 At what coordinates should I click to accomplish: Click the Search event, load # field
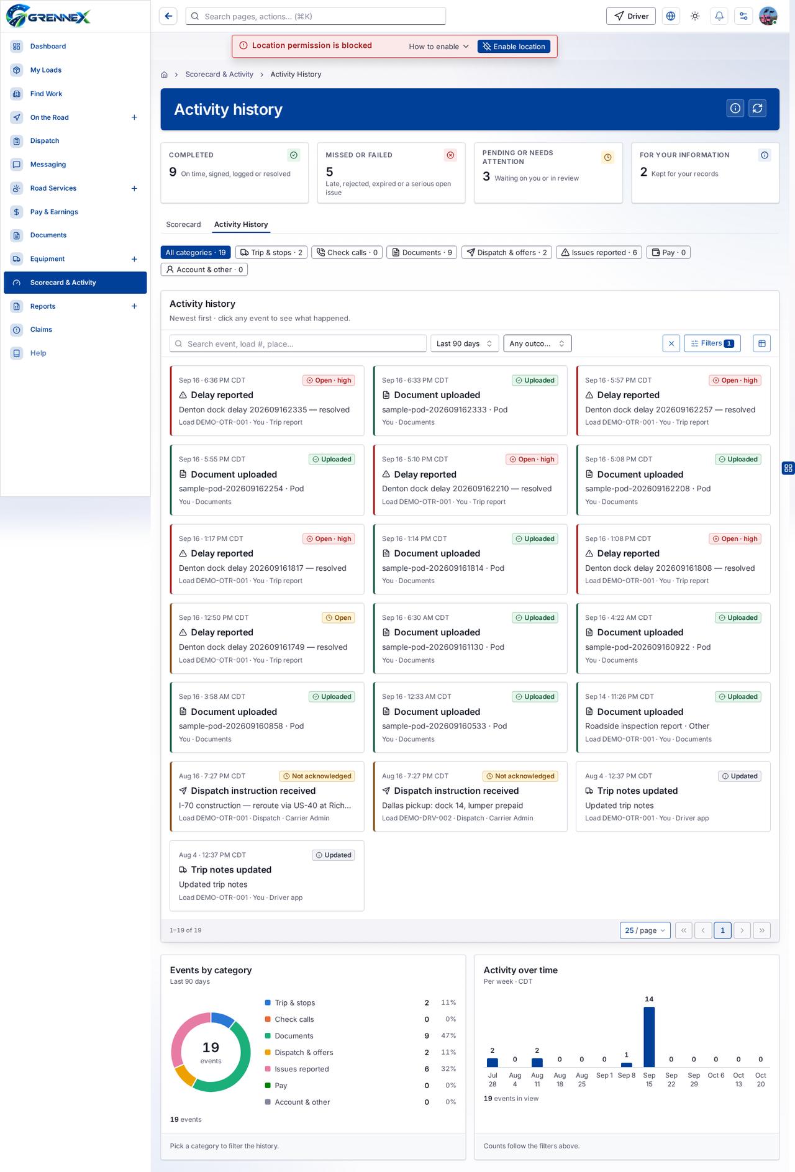[298, 343]
